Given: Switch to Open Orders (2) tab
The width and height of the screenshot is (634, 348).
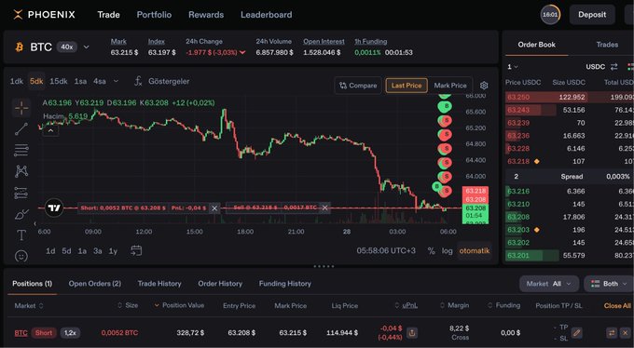Looking at the screenshot, I should (94, 284).
